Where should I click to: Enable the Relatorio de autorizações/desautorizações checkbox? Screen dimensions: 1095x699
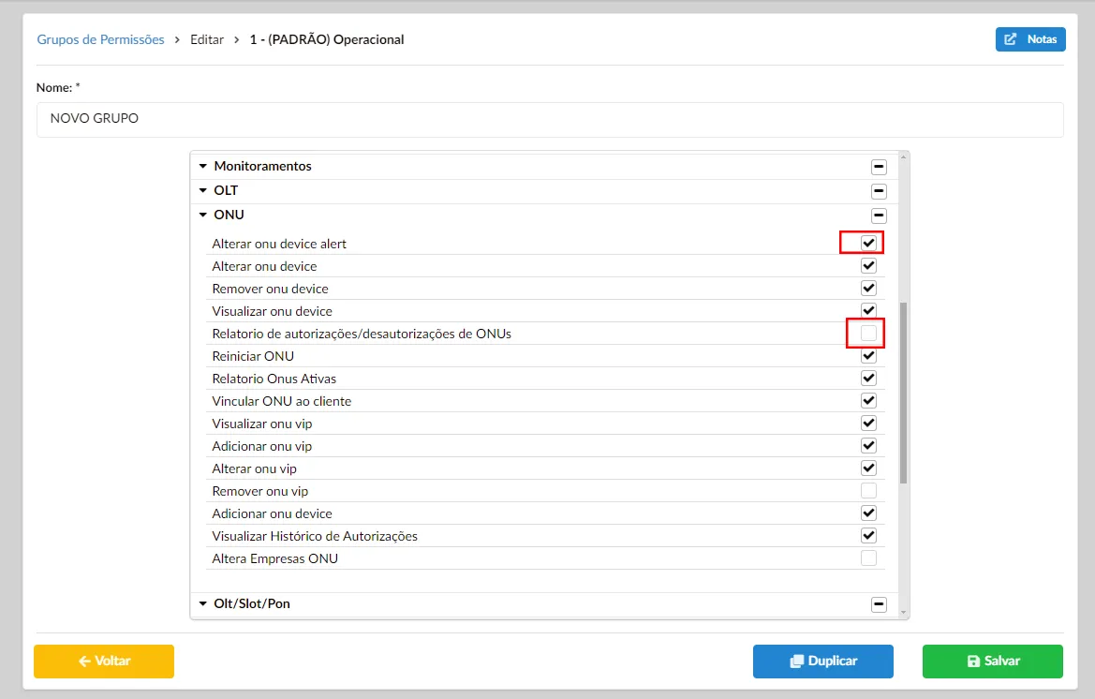point(866,333)
